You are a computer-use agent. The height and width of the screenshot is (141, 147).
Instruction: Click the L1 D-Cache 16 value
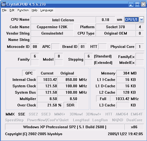pos(123,86)
